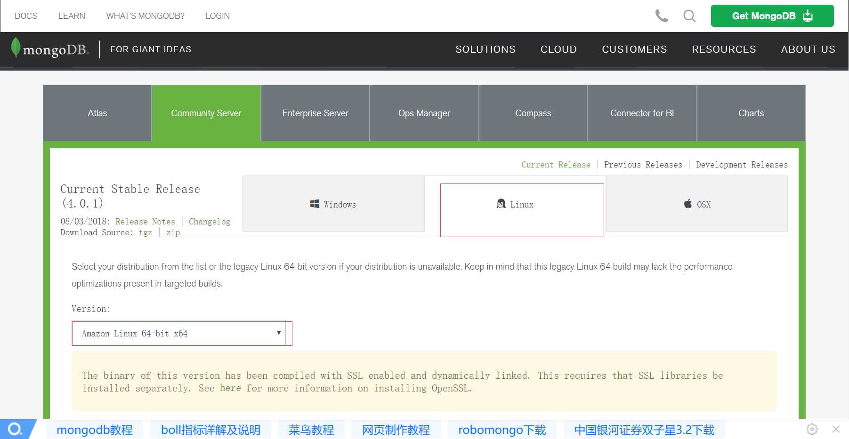Open Development Releases link
The image size is (849, 439).
tap(742, 165)
